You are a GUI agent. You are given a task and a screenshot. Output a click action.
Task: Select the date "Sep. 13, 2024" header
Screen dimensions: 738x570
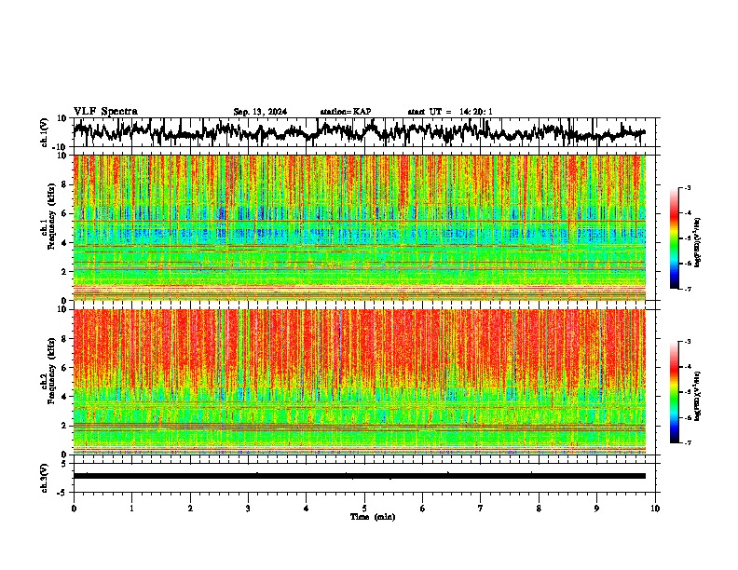click(260, 112)
